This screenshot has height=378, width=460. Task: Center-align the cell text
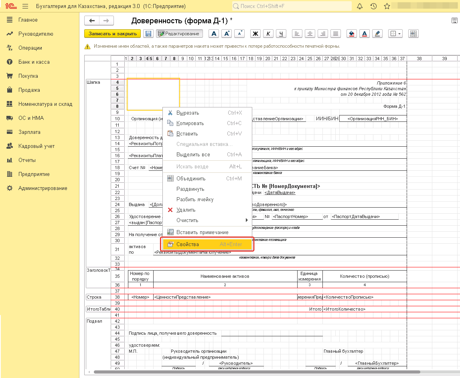(x=310, y=34)
